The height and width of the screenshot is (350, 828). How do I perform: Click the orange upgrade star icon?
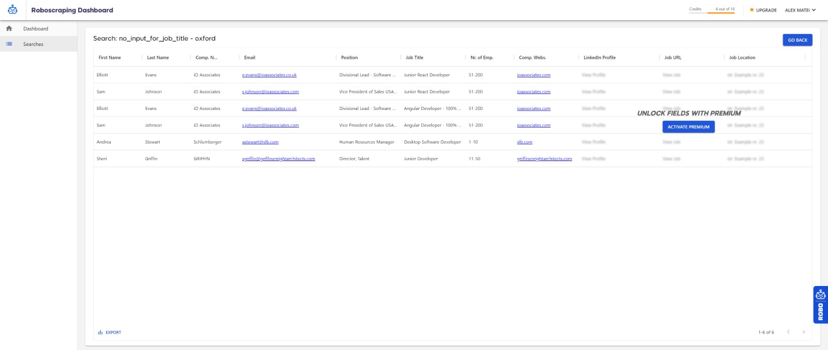click(751, 10)
